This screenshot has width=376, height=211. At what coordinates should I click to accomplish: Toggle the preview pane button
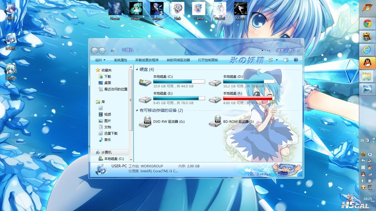tap(286, 60)
